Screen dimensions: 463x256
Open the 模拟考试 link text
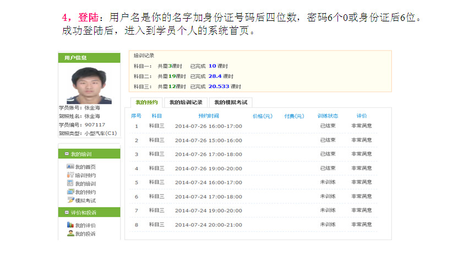[85, 201]
